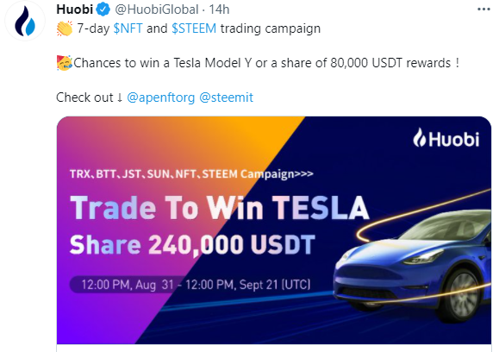Open the Huobi profile avatar
Viewport: 499px width, 352px height.
(x=25, y=21)
